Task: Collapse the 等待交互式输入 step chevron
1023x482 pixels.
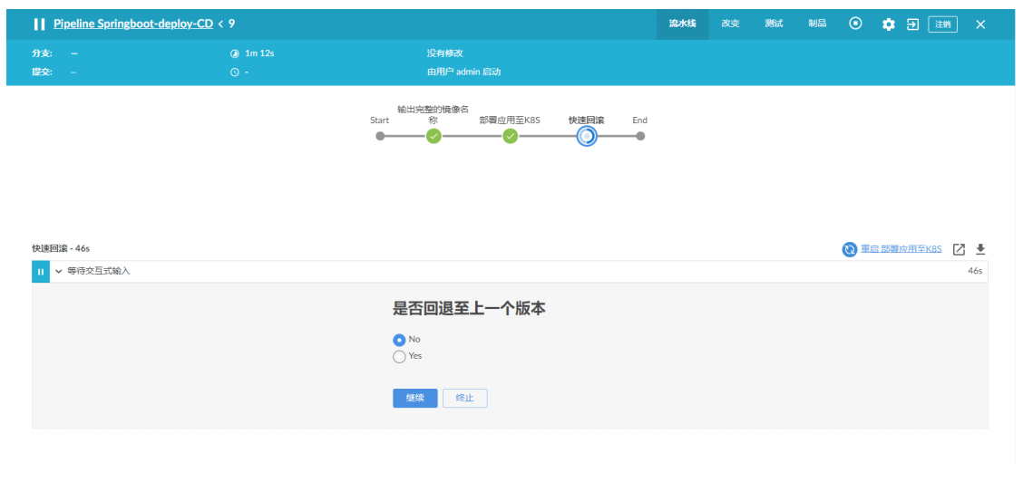Action: 58,272
